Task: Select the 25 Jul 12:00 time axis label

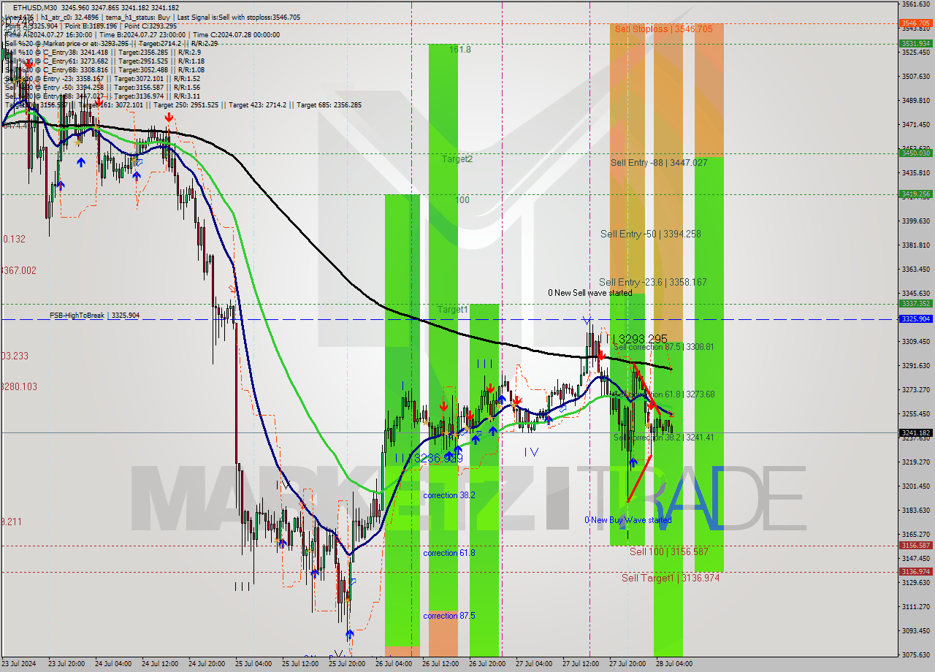Action: [x=300, y=664]
